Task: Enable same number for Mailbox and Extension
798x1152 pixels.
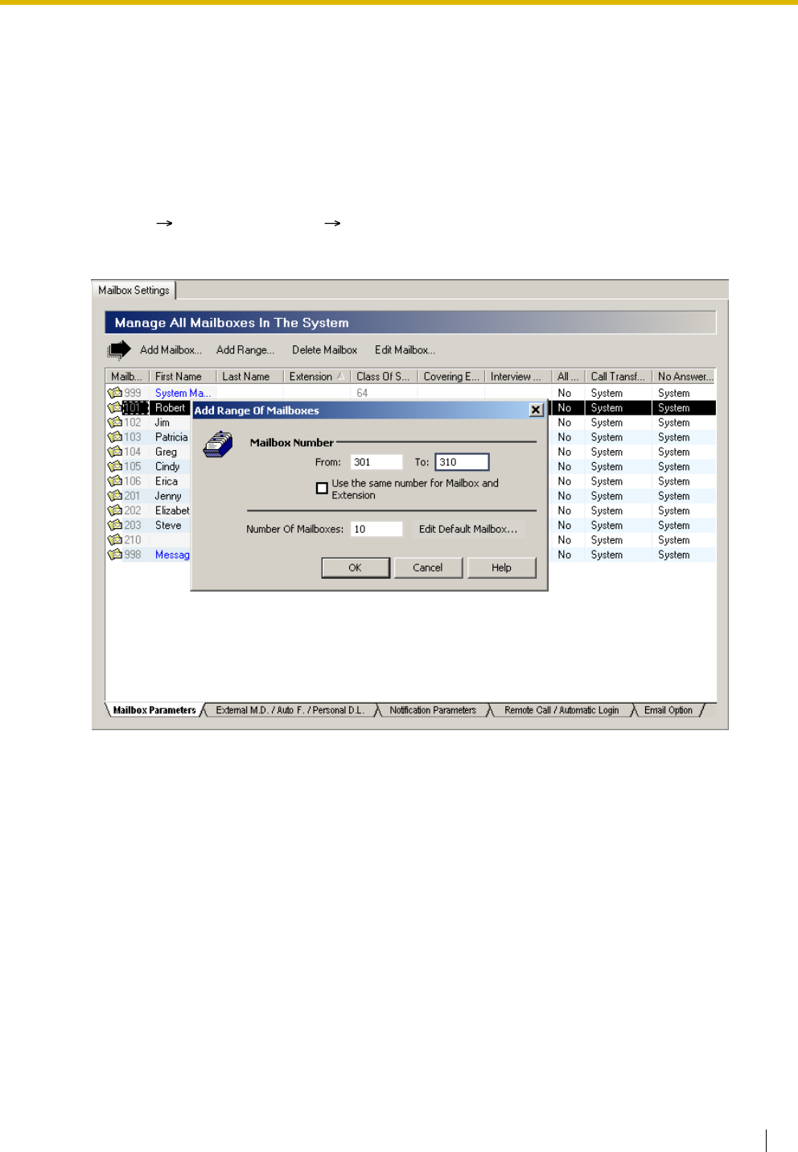Action: pyautogui.click(x=322, y=488)
